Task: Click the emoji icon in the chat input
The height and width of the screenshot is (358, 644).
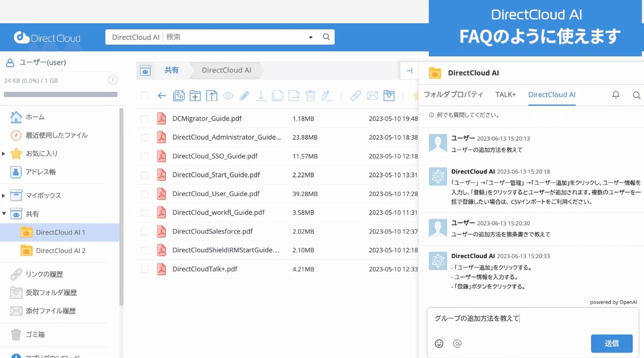Action: point(439,344)
